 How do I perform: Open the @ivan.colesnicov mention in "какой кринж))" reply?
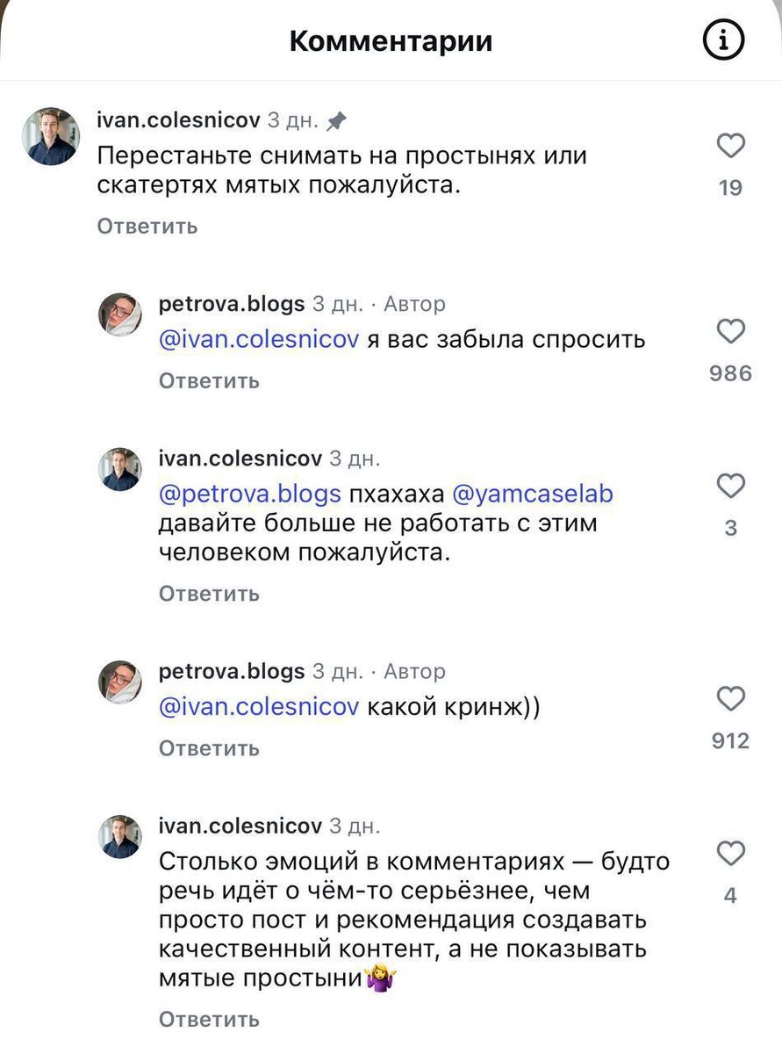tap(258, 707)
